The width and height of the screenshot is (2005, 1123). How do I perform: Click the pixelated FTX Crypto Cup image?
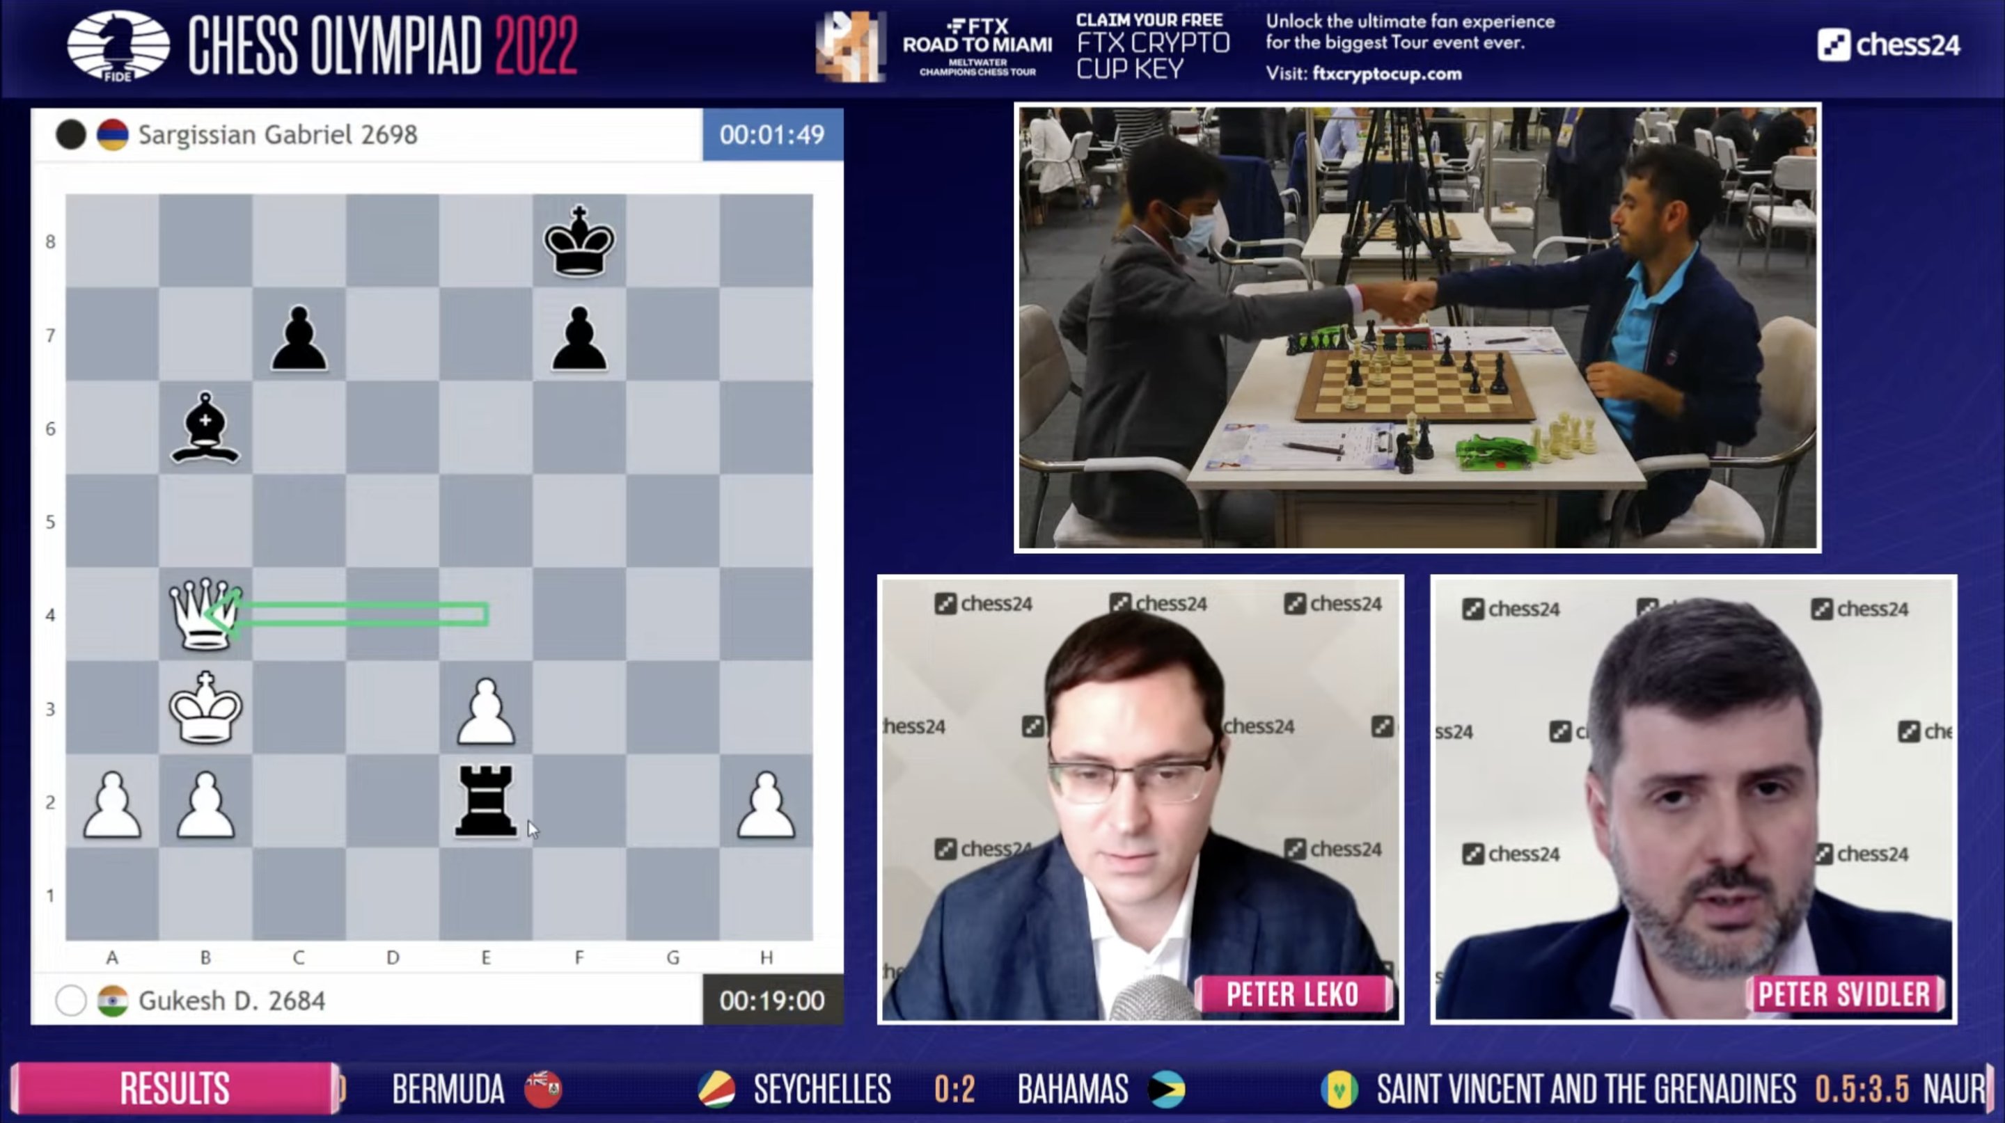(851, 47)
